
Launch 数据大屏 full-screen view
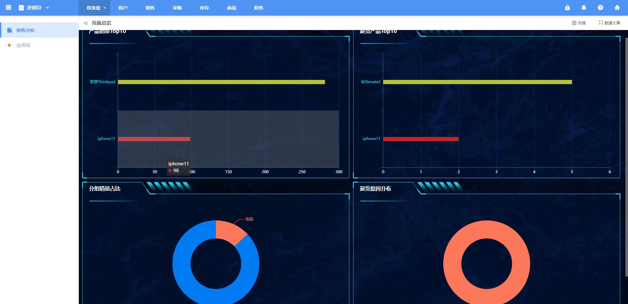tap(609, 23)
